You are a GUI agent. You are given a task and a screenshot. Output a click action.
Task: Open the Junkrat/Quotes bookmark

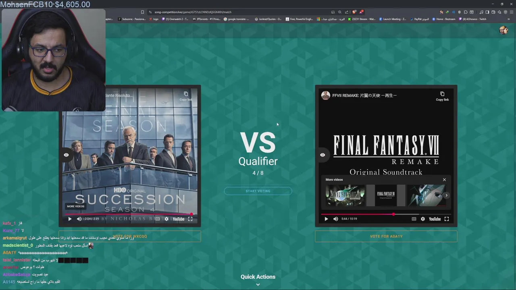point(268,19)
